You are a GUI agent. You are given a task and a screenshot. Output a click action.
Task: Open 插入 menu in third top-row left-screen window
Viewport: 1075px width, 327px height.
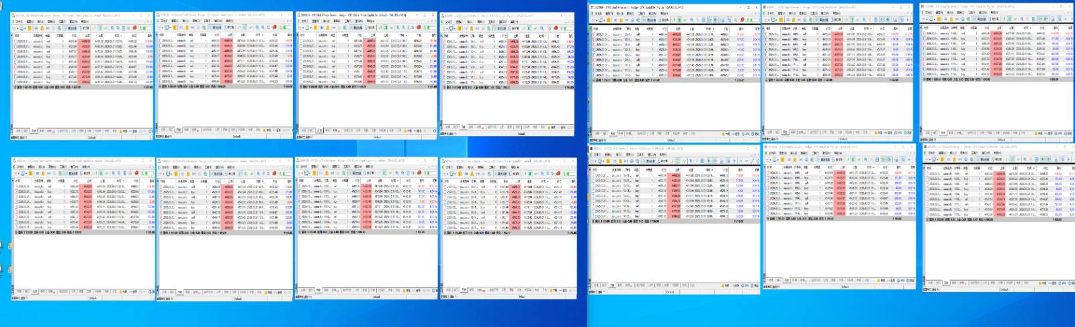(326, 21)
